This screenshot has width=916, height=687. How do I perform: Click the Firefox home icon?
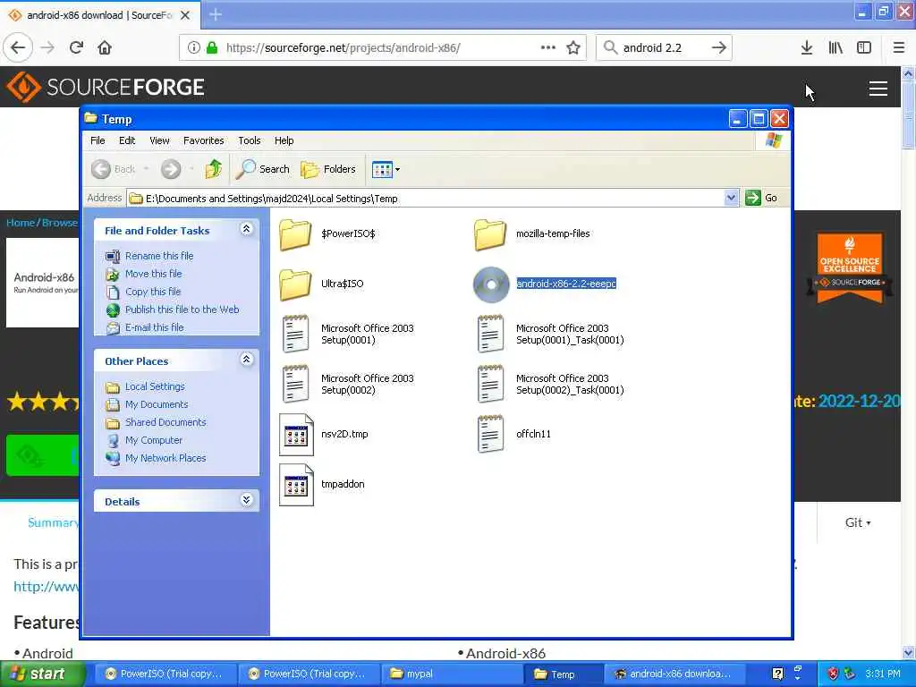(x=105, y=47)
